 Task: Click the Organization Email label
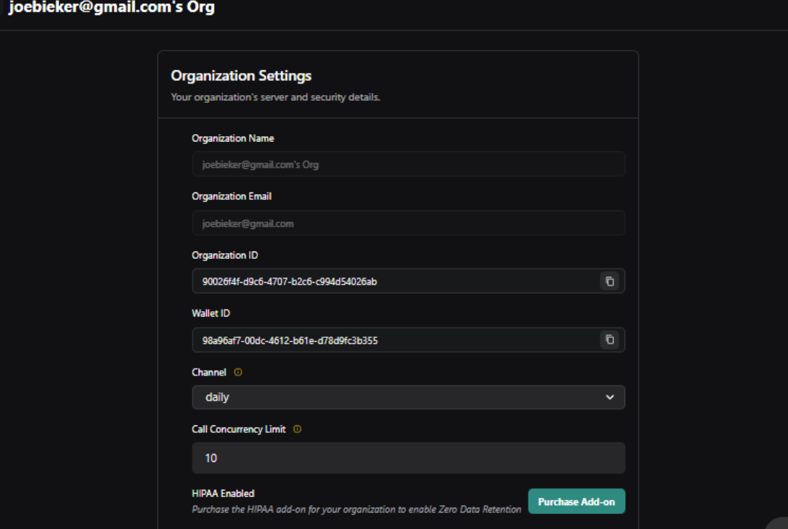[232, 196]
